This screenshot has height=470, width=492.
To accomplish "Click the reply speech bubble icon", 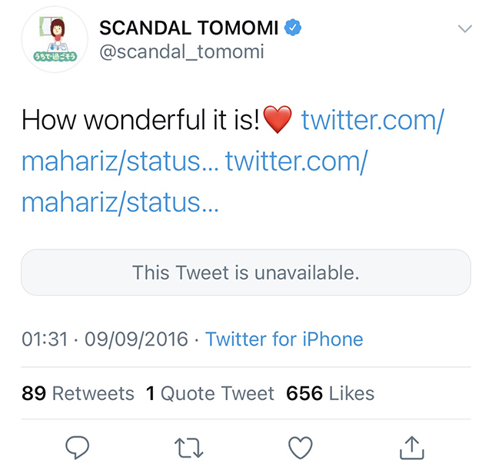I will (78, 445).
